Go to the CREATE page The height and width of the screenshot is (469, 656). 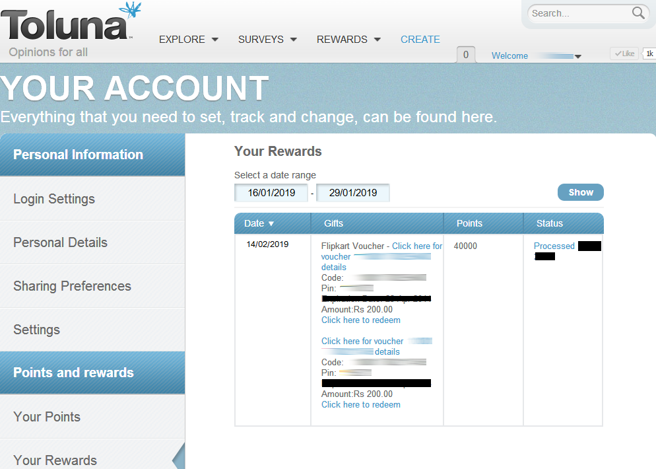pos(420,40)
